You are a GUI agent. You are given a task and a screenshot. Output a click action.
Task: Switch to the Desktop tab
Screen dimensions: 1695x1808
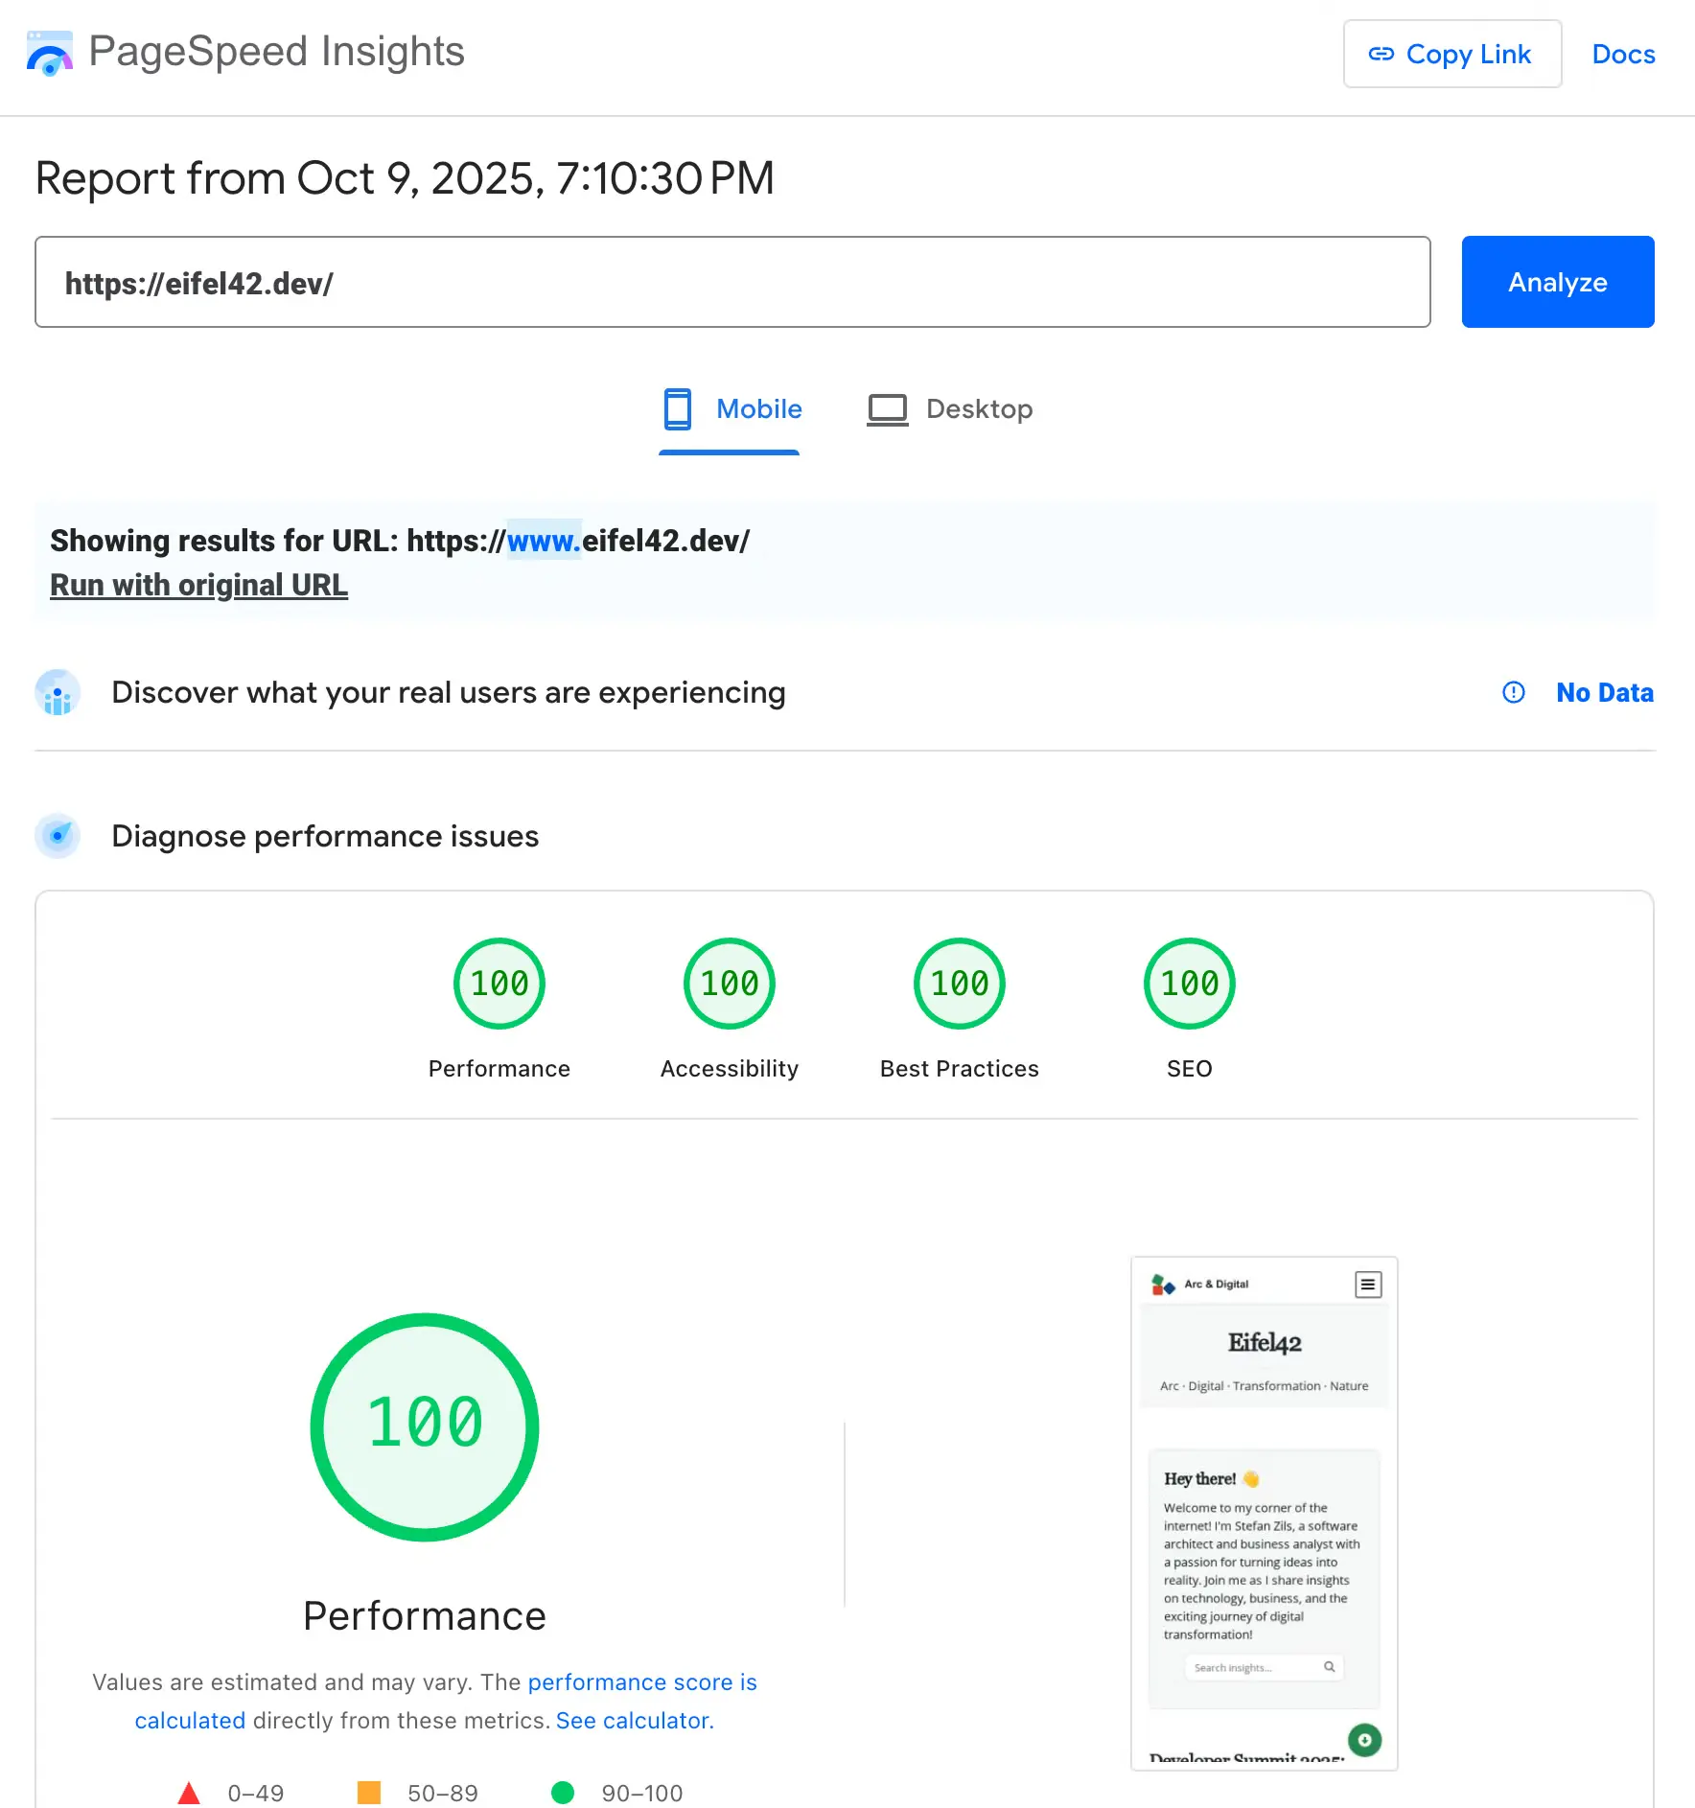pos(950,409)
